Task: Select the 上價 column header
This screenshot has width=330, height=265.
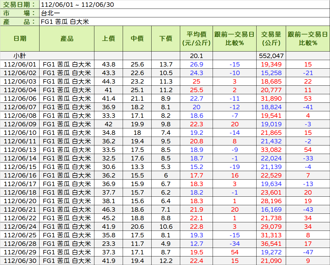Action: (x=108, y=39)
